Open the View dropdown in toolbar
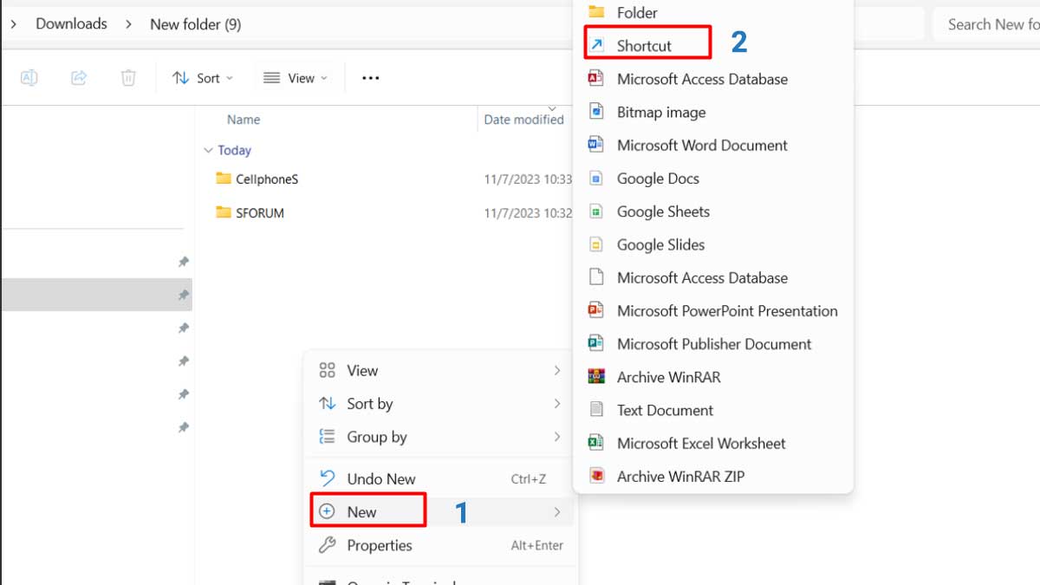Screen dimensions: 1040x585 pos(296,78)
